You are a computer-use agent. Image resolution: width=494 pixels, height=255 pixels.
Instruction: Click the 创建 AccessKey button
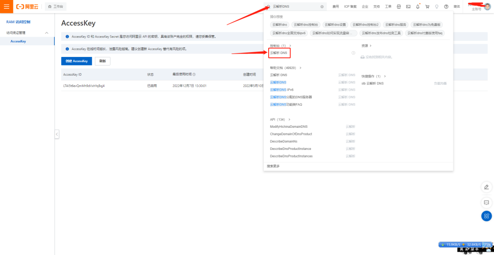77,61
